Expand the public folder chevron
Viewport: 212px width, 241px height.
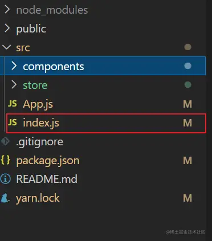tap(7, 28)
